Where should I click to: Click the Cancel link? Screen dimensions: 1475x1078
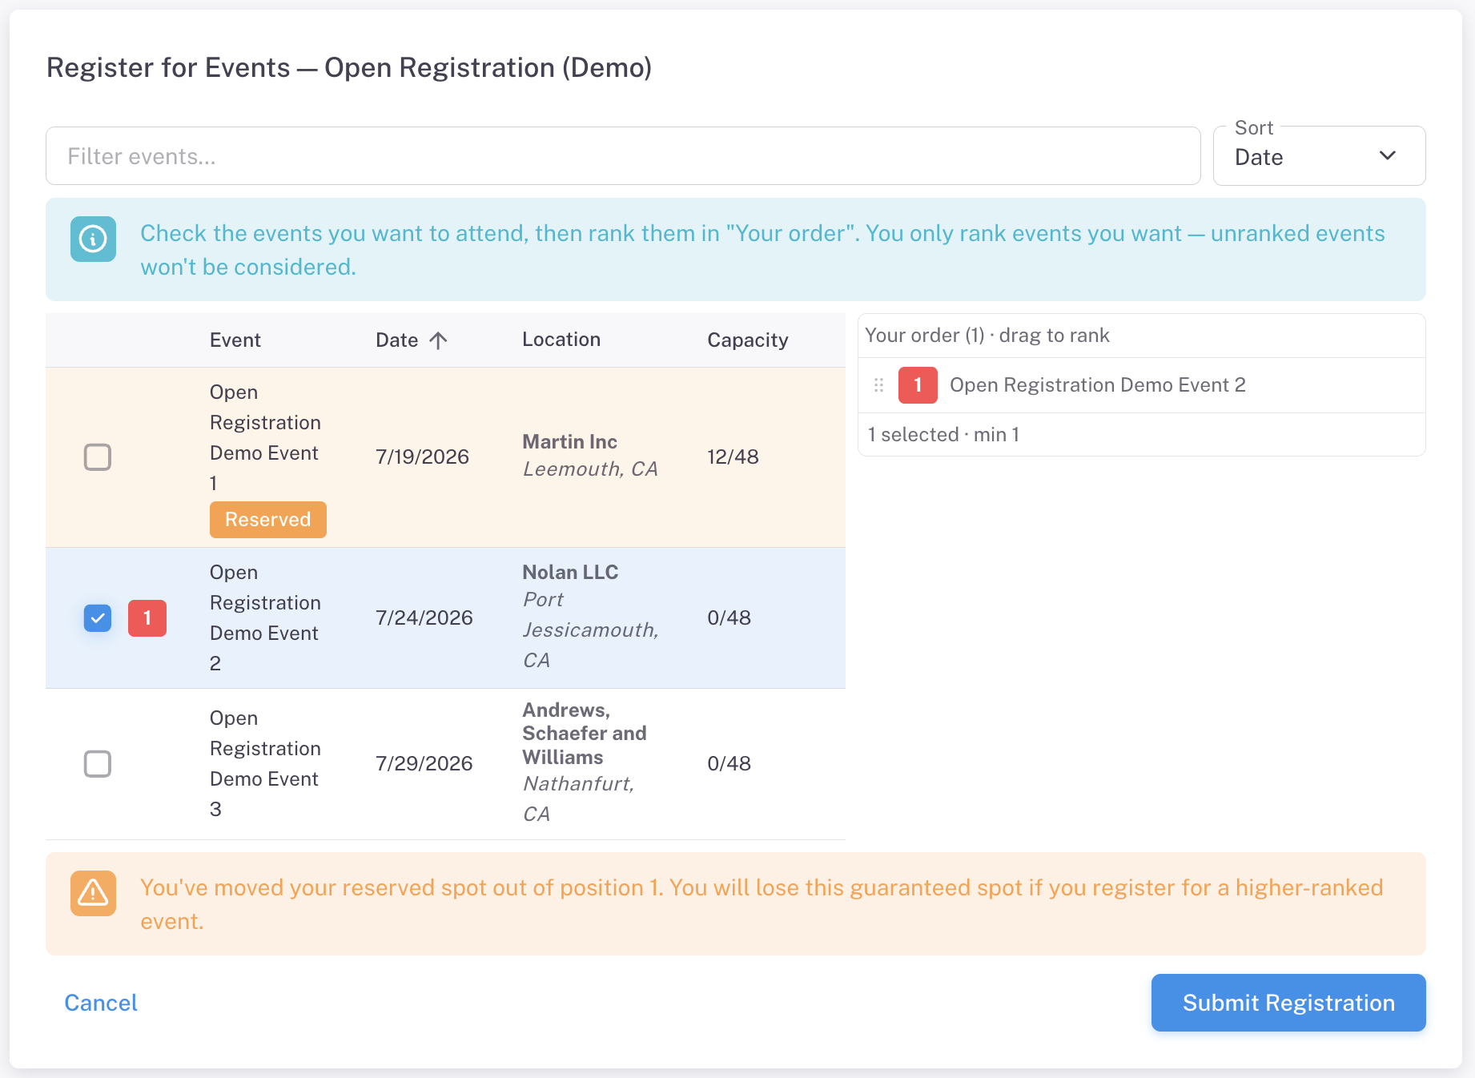tap(101, 1003)
